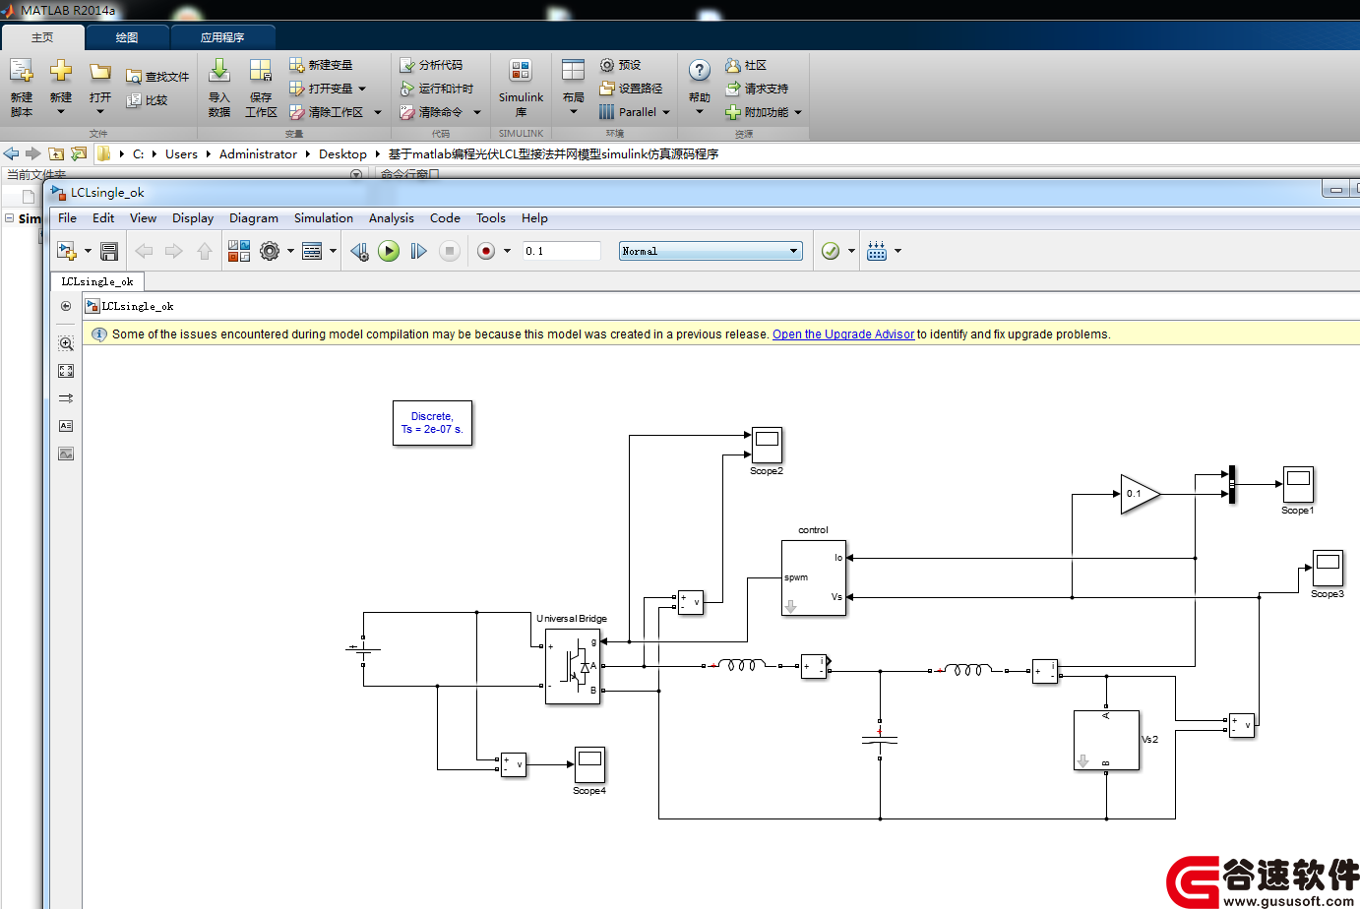Click Administrator in folder path
Image resolution: width=1360 pixels, height=909 pixels.
[x=258, y=154]
